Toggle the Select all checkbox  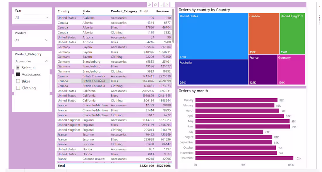18,67
